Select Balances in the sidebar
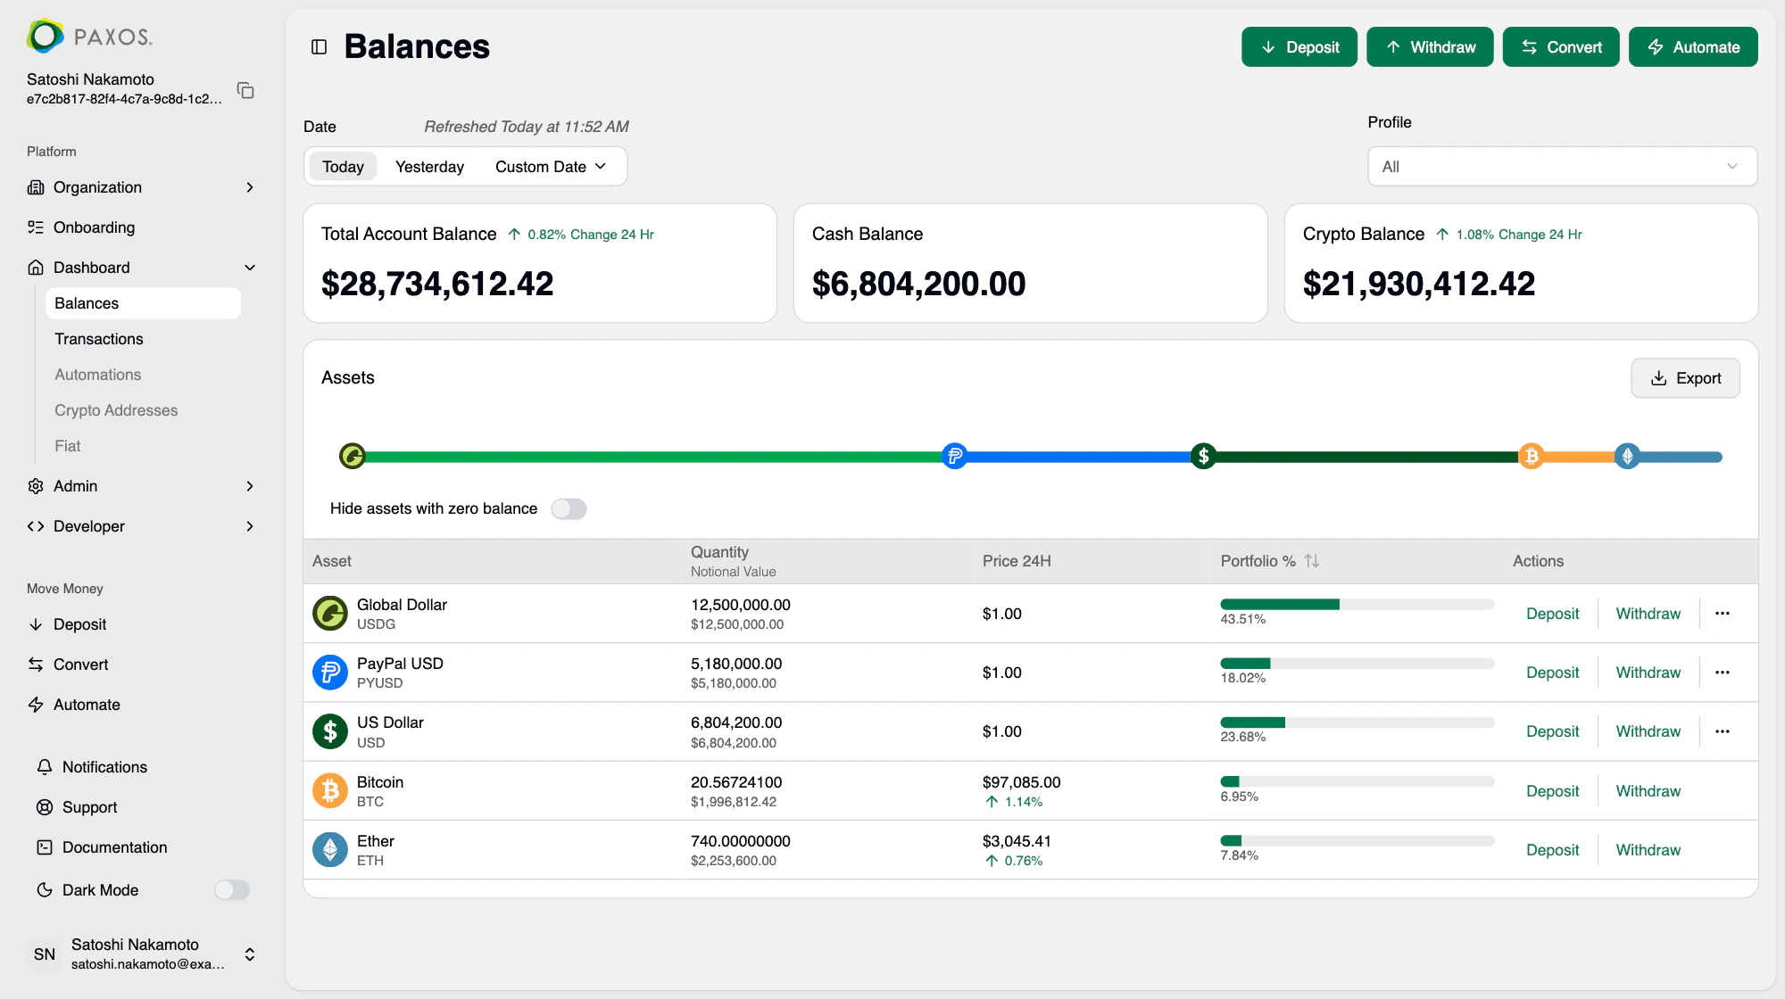This screenshot has height=999, width=1785. (143, 303)
